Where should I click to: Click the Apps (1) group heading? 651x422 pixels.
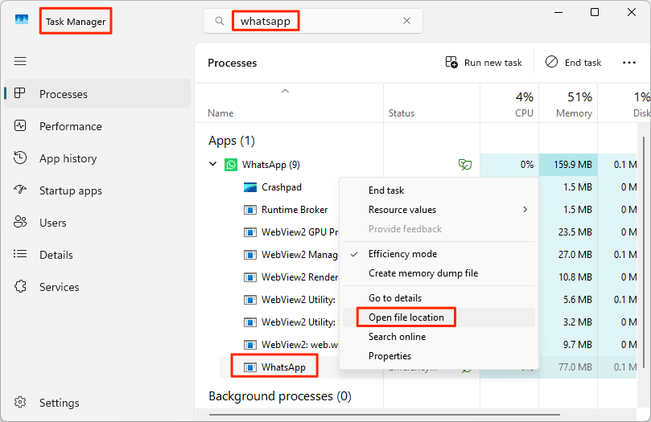232,141
